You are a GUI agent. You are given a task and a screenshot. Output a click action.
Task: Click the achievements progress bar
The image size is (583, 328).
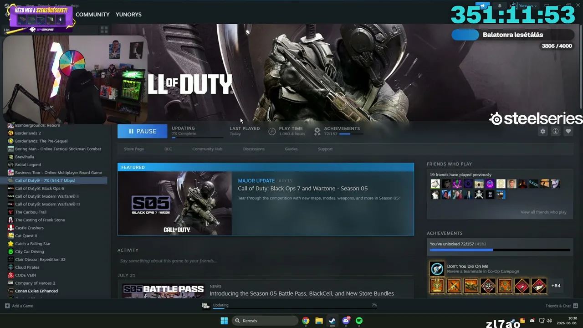[x=500, y=250]
